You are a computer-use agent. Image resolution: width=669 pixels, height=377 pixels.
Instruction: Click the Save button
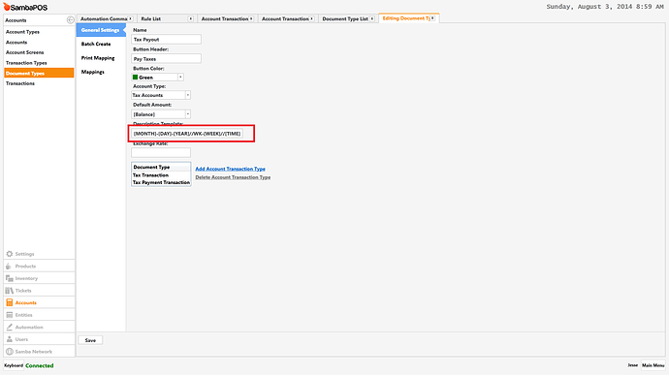(x=90, y=340)
